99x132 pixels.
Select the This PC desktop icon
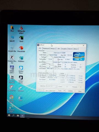[12, 39]
